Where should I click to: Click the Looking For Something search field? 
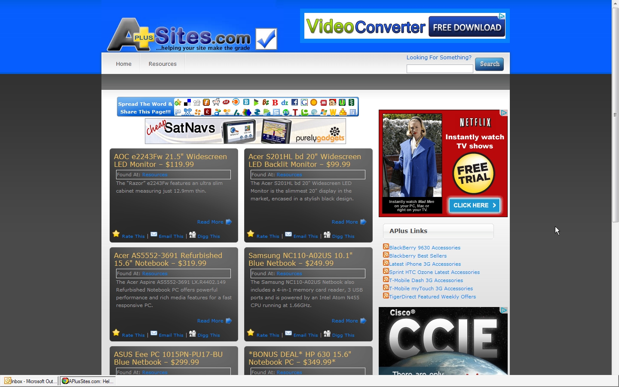440,69
